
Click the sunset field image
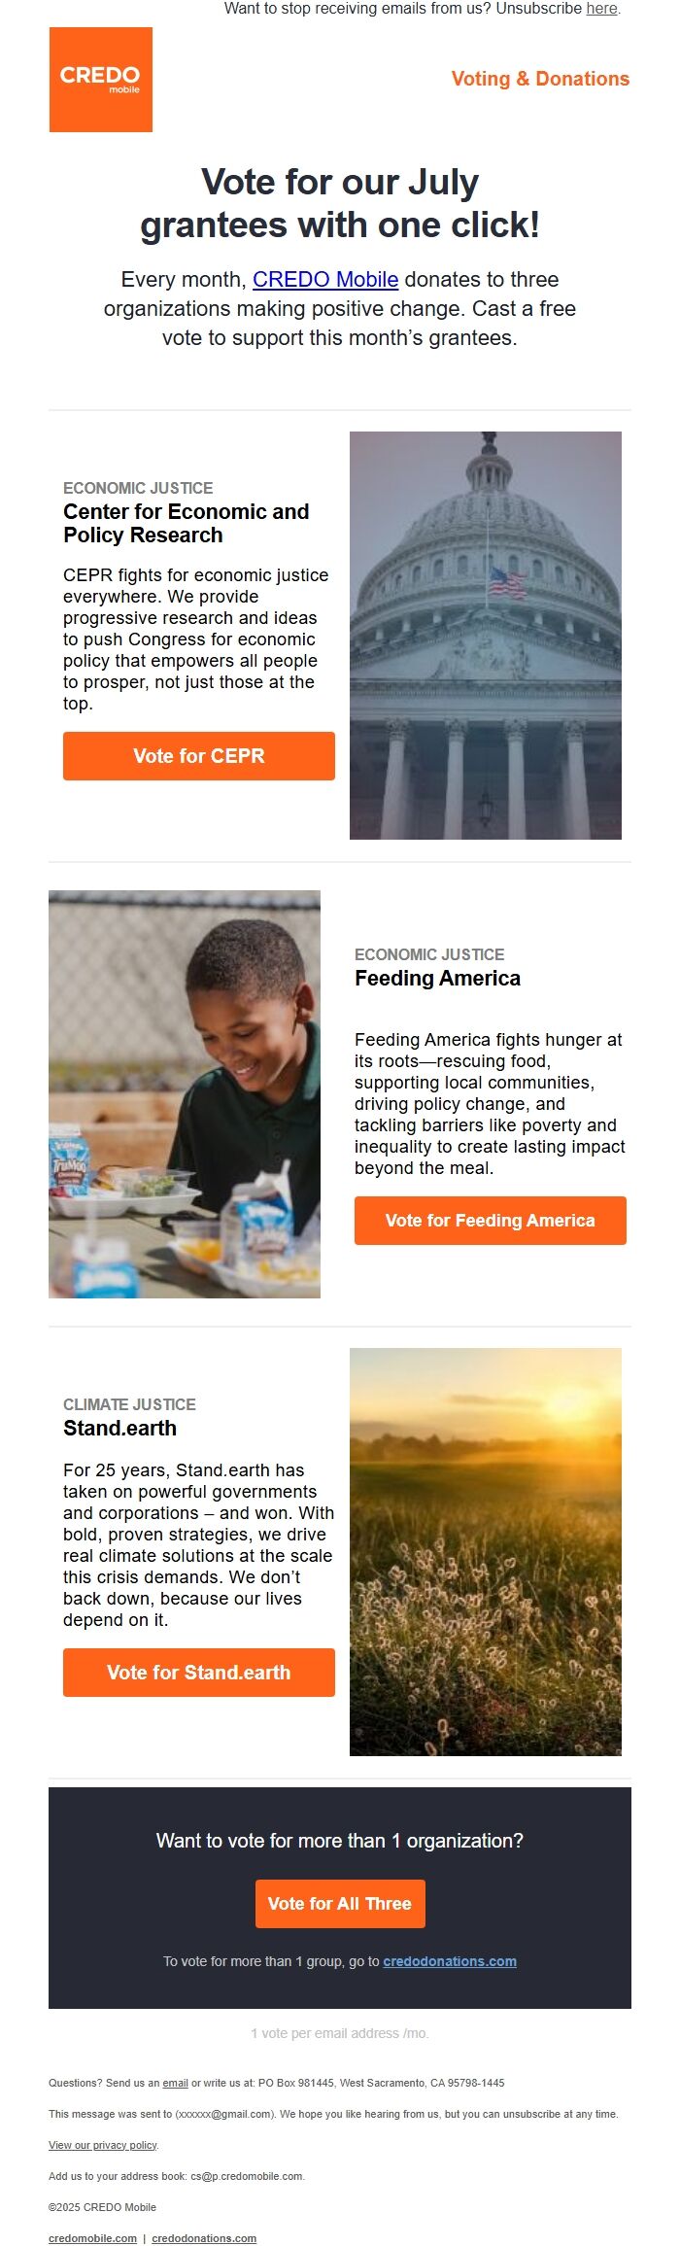[486, 1552]
